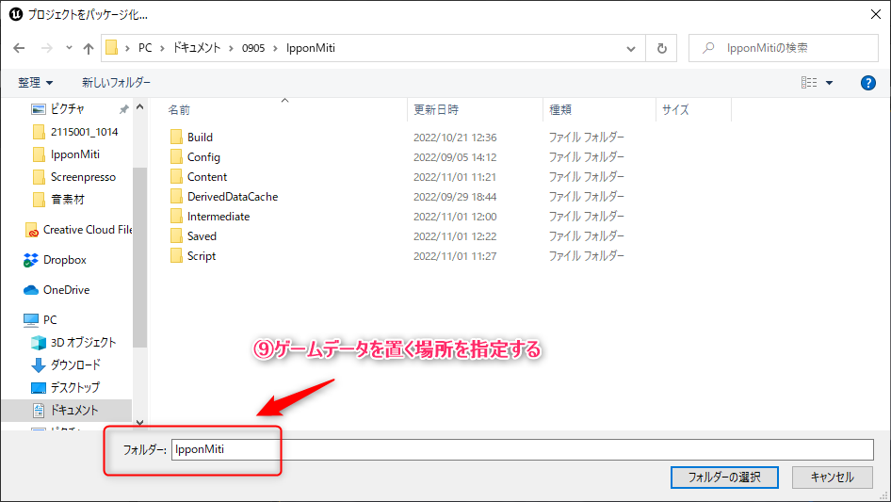Click the 新しいフォルダー button

[116, 83]
